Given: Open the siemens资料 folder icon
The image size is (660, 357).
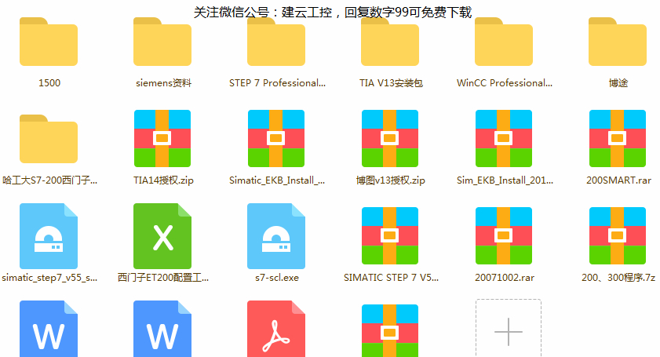Looking at the screenshot, I should [x=162, y=42].
